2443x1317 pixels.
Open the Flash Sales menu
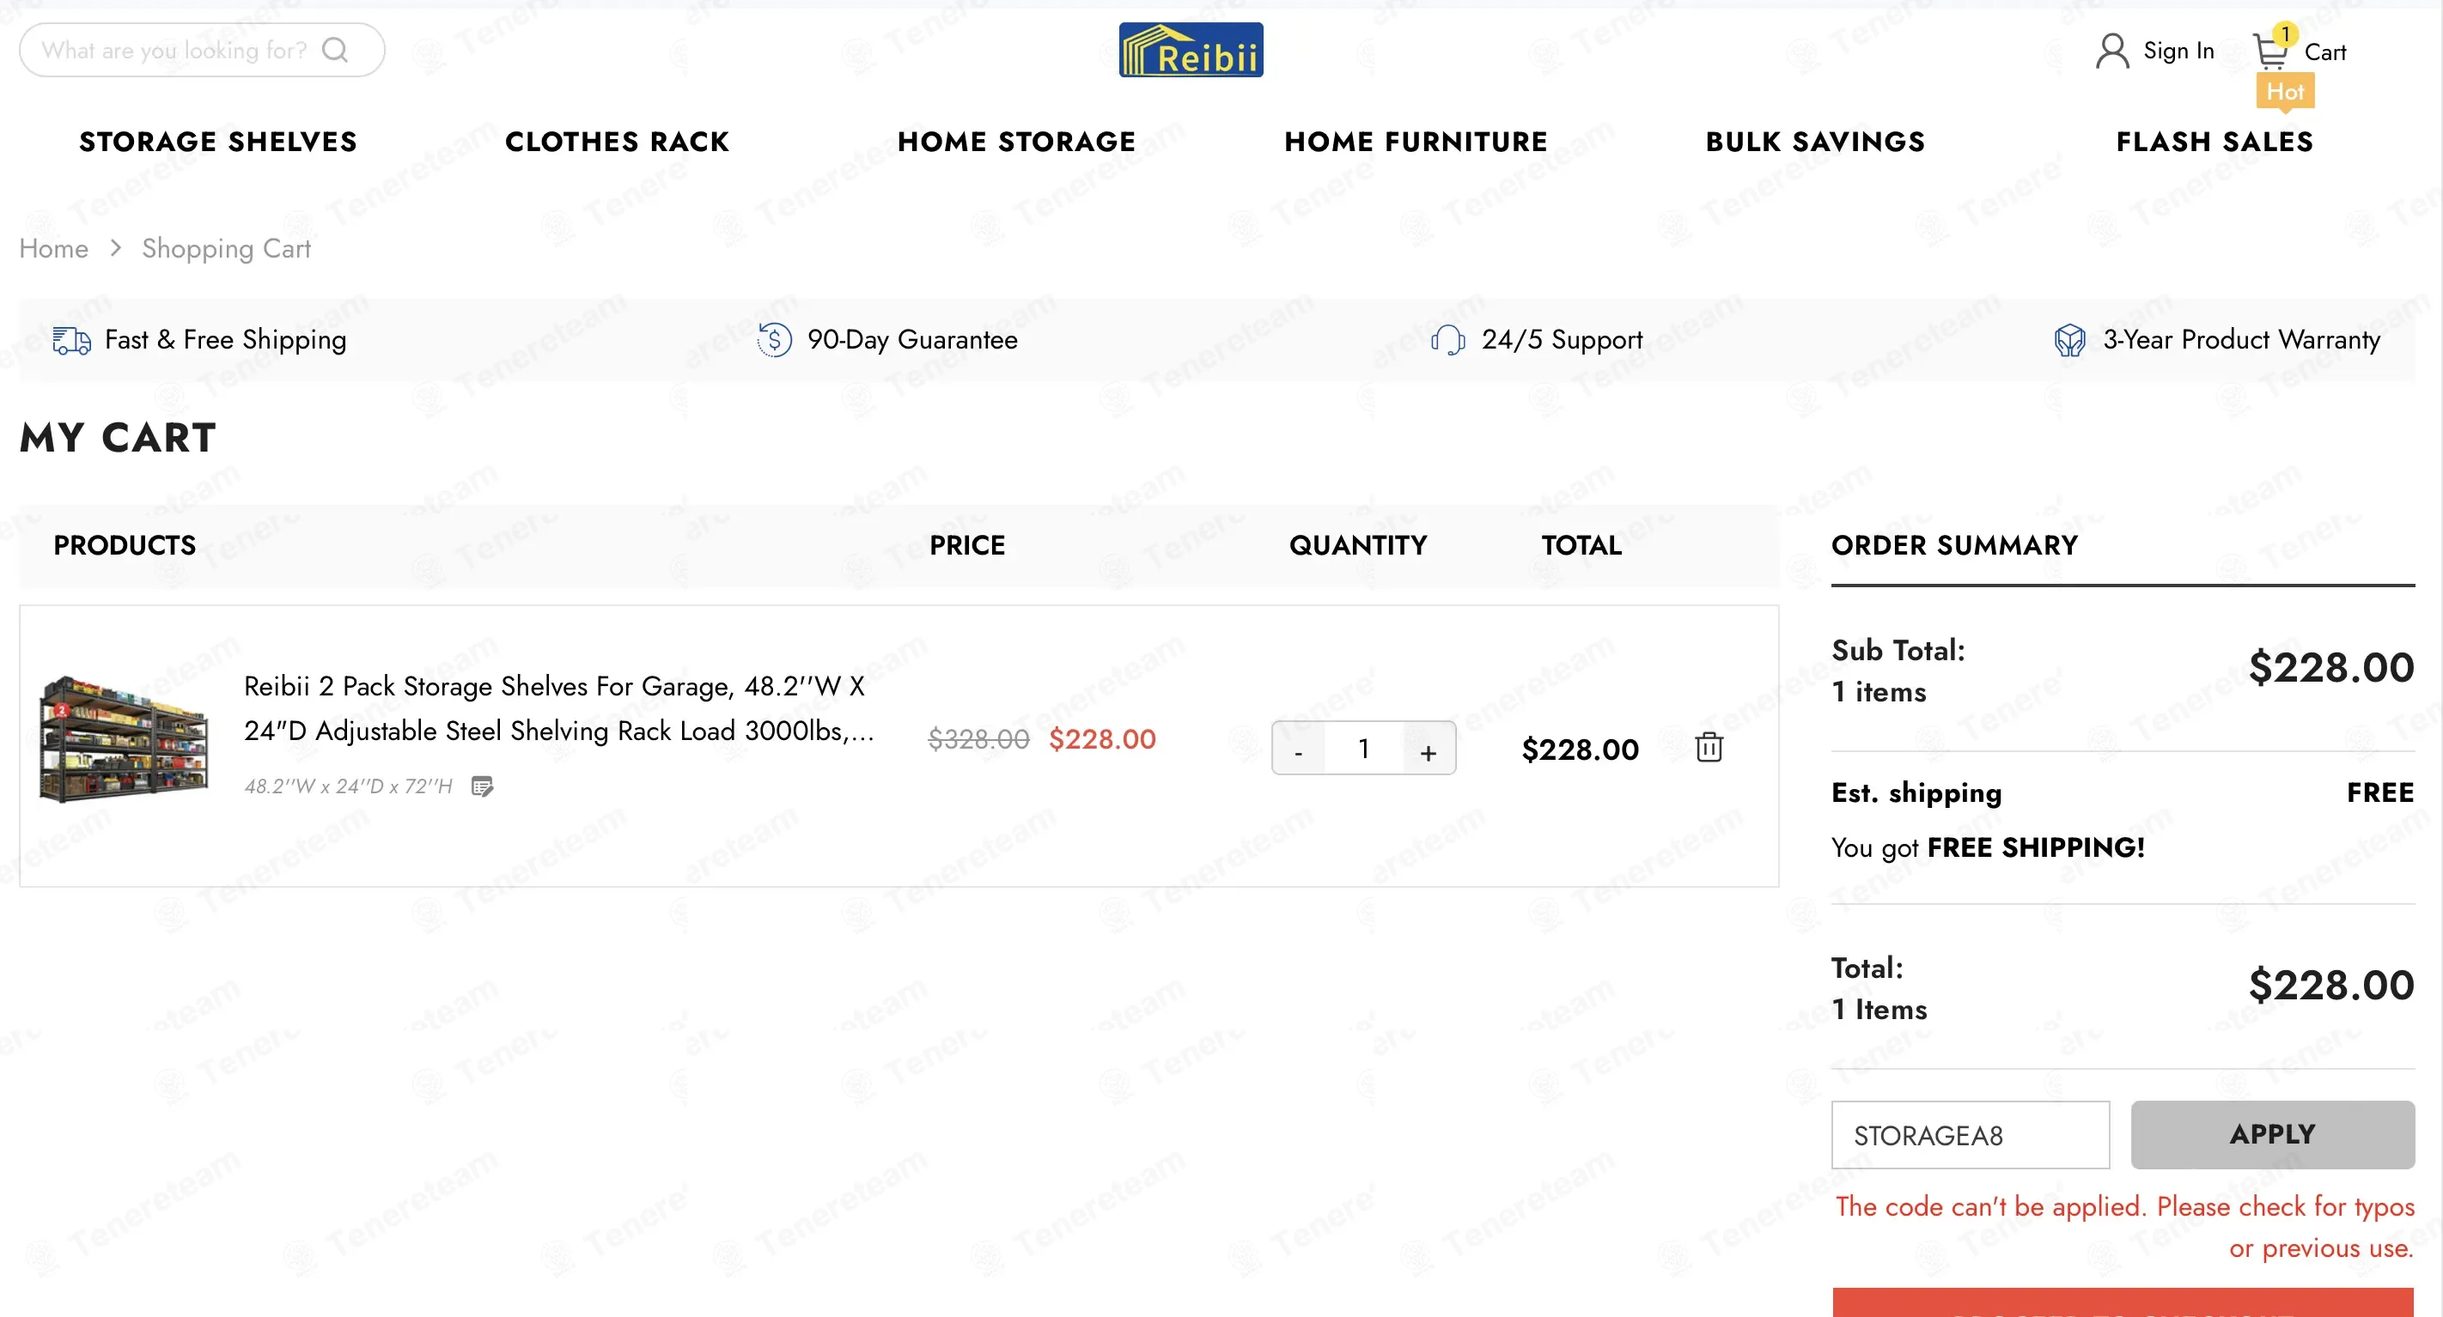[2215, 143]
